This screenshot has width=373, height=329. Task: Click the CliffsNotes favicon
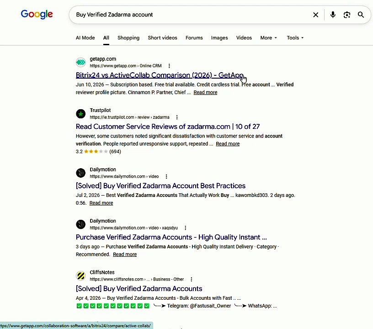(80, 276)
